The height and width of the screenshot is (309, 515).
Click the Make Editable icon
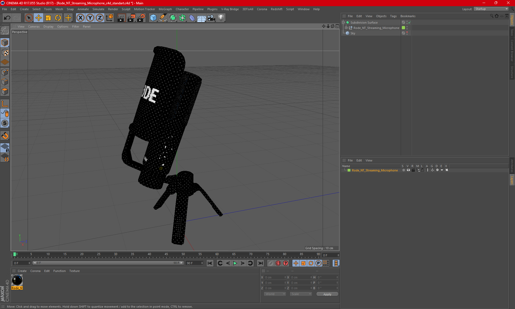tap(5, 30)
